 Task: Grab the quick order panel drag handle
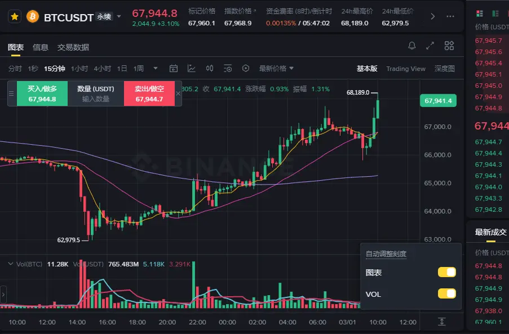point(11,93)
